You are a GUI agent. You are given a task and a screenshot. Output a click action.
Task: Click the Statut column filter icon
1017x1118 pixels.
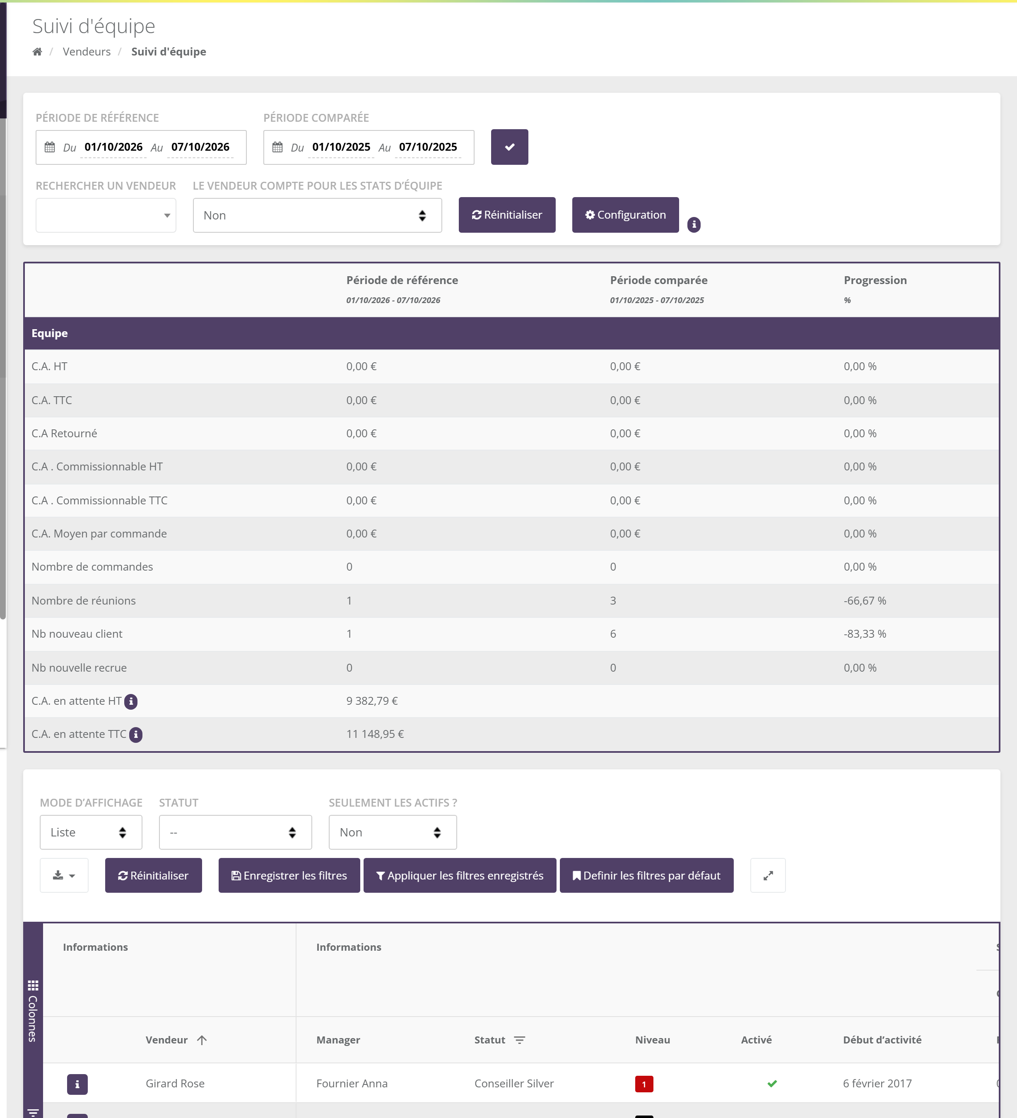point(520,1040)
